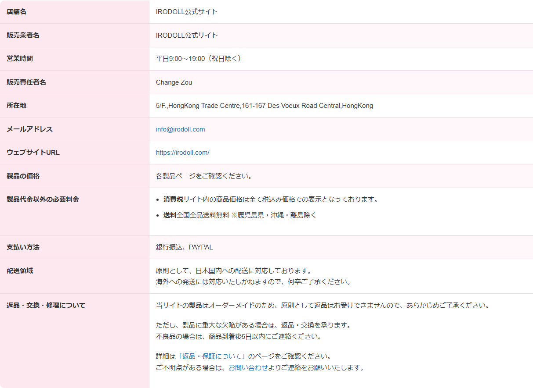Select the 重大な欠陥がある場合 sentence
533x388 pixels.
coord(254,325)
